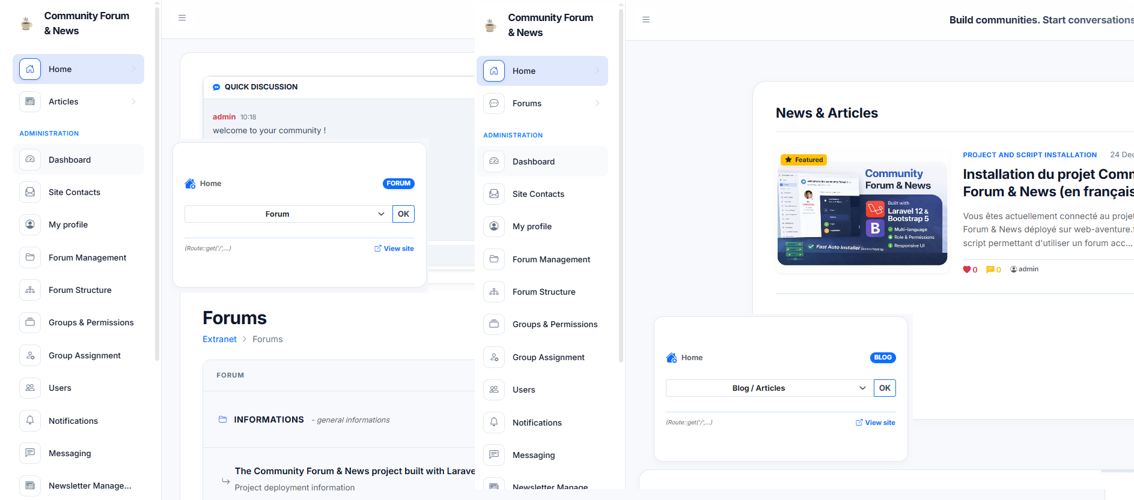Click View site link in Blog card
Viewport: 1134px width, 500px height.
876,423
